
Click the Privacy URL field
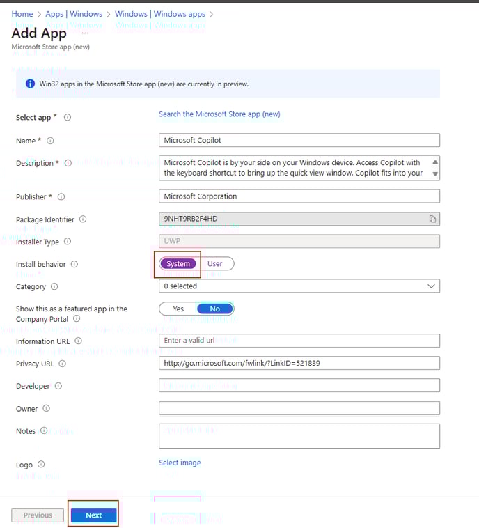pos(299,363)
